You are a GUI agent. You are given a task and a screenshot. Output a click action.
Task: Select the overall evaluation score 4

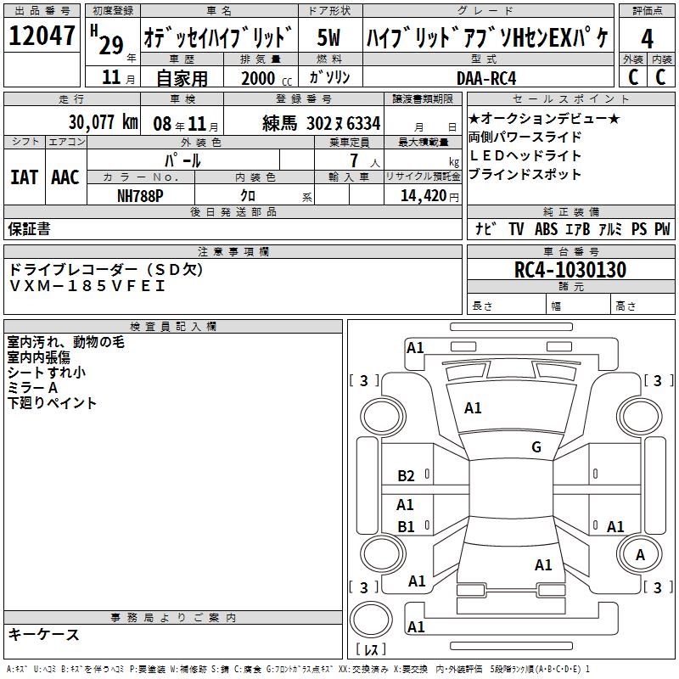point(647,38)
